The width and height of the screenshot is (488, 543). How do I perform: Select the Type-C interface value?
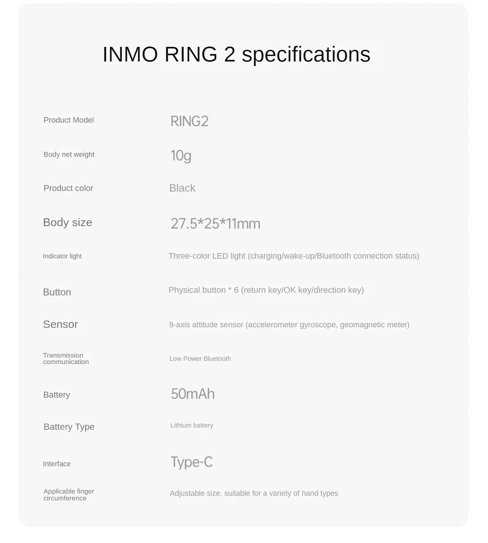192,462
